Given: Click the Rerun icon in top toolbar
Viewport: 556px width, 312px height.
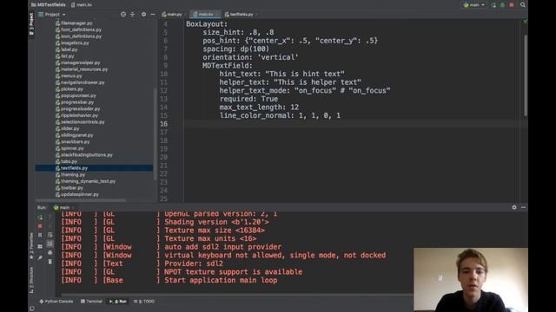Looking at the screenshot, I should (x=493, y=5).
